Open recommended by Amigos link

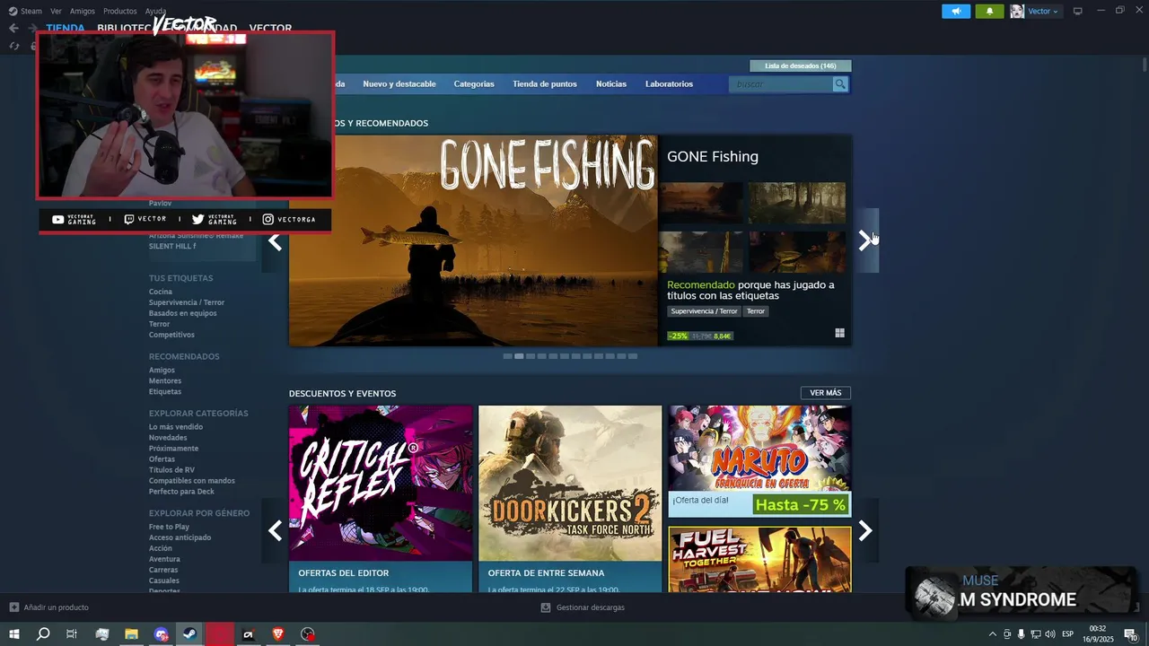click(162, 371)
